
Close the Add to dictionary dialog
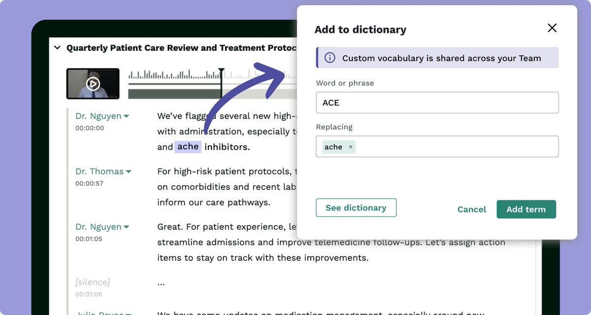[552, 28]
